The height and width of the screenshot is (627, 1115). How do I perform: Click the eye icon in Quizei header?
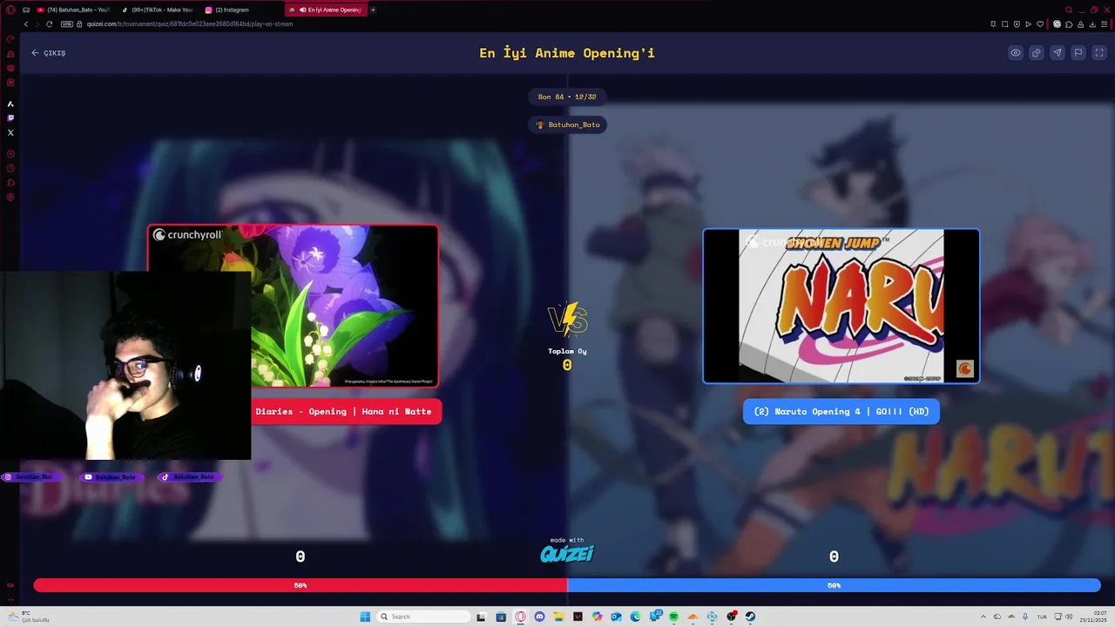coord(1016,52)
